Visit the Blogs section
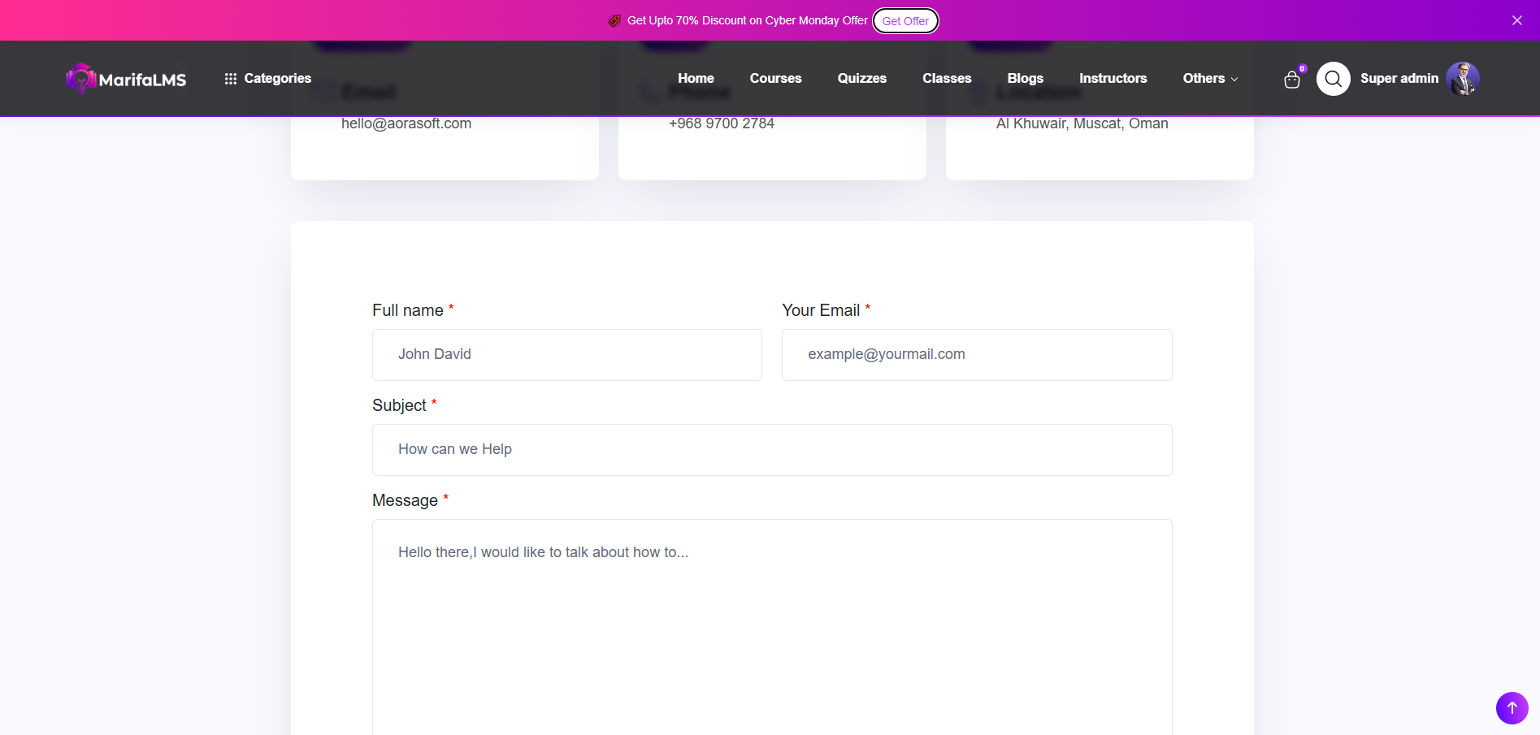This screenshot has height=735, width=1540. (1025, 79)
